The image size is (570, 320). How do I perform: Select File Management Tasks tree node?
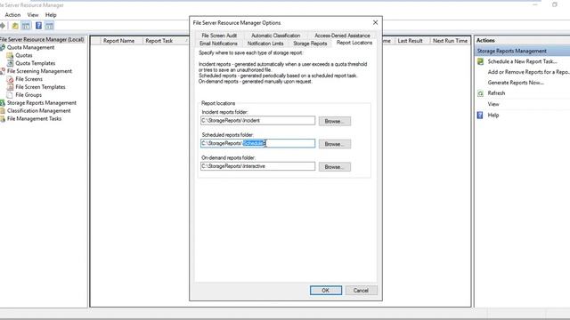pos(34,119)
